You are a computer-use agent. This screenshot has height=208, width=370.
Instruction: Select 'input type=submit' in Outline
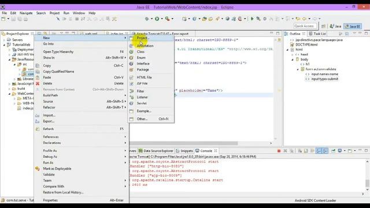point(325,79)
